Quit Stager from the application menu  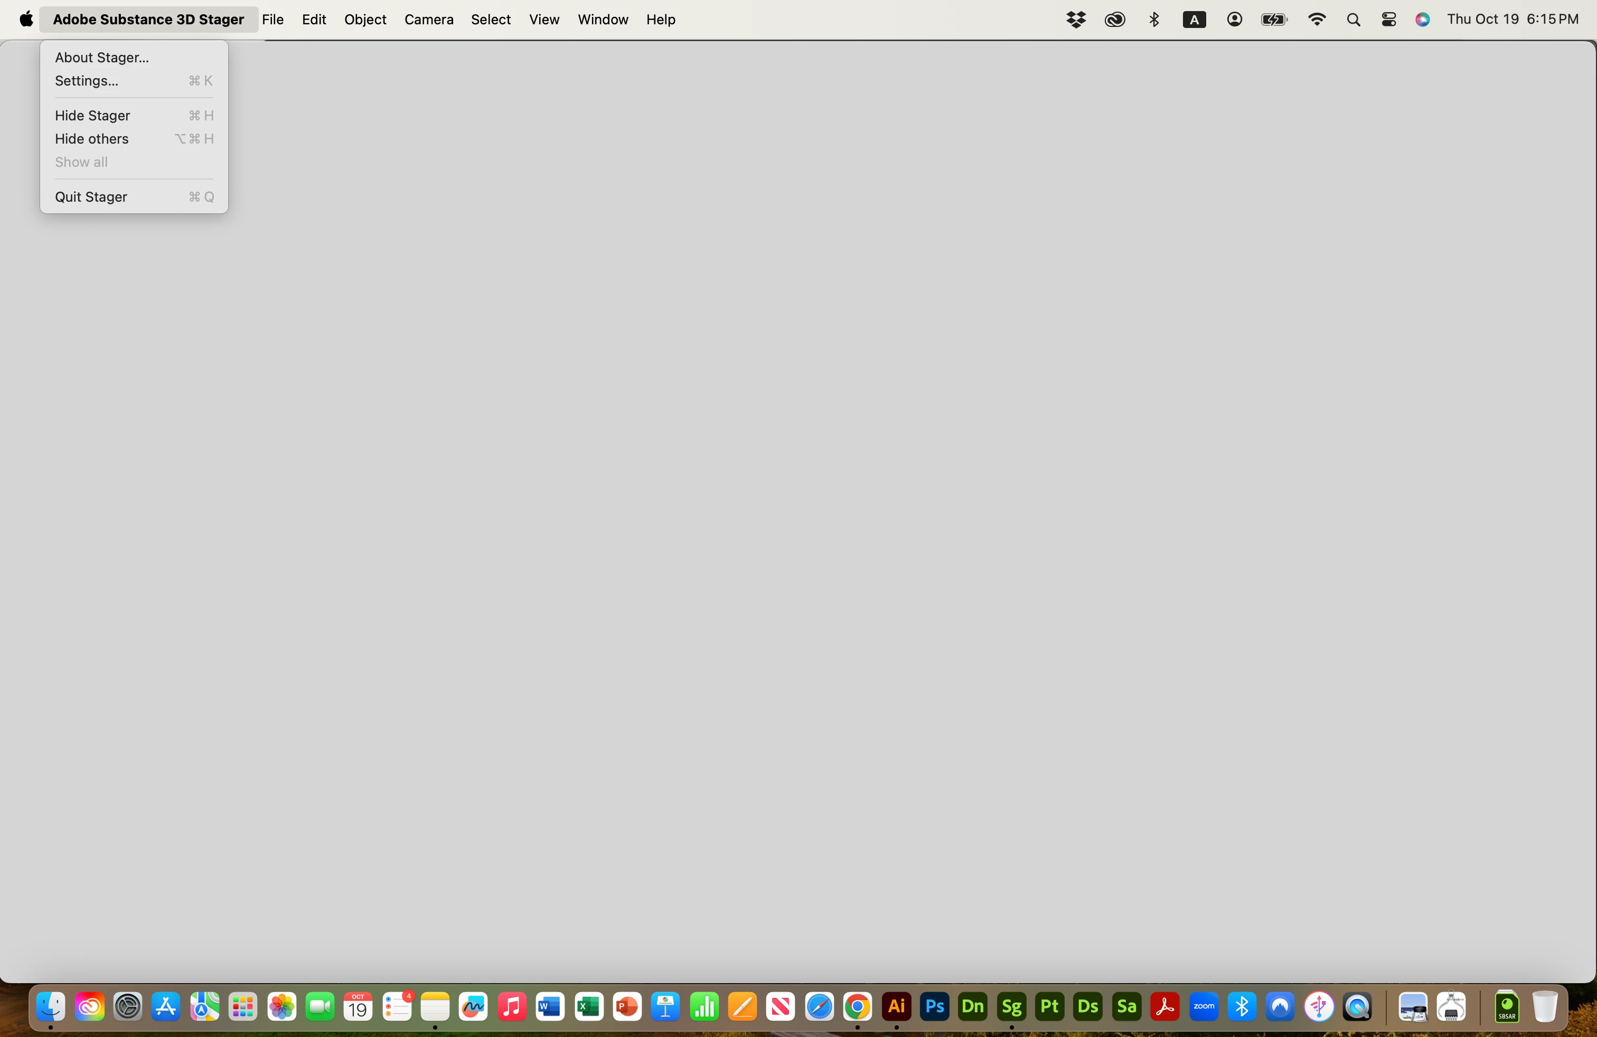(91, 196)
